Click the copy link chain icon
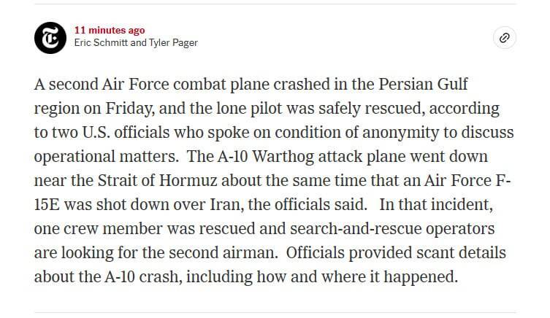Screen dimensions: 550x318 click(x=504, y=39)
